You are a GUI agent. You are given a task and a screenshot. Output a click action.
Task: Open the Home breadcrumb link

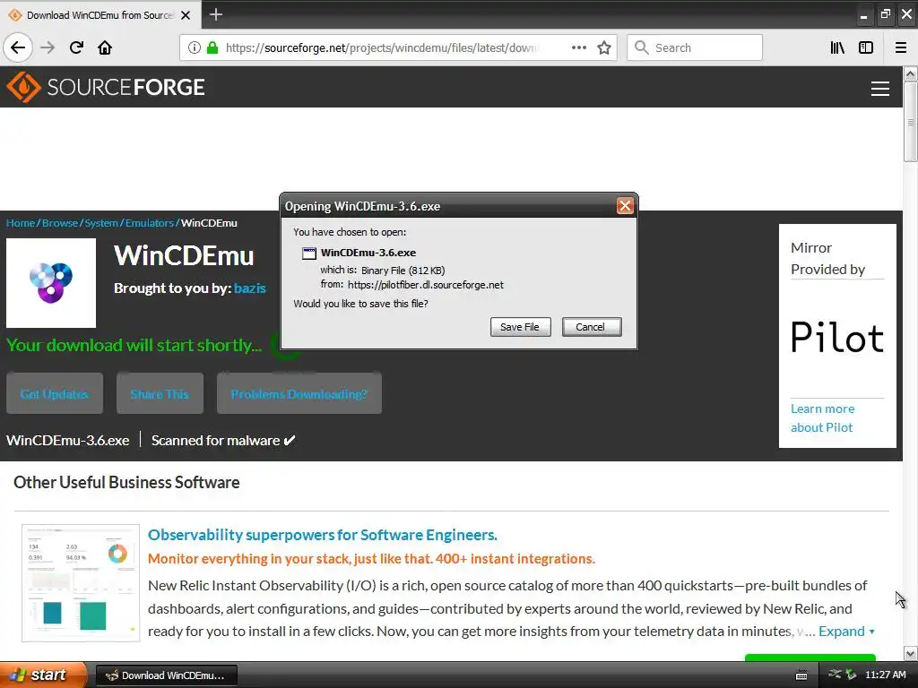click(21, 223)
